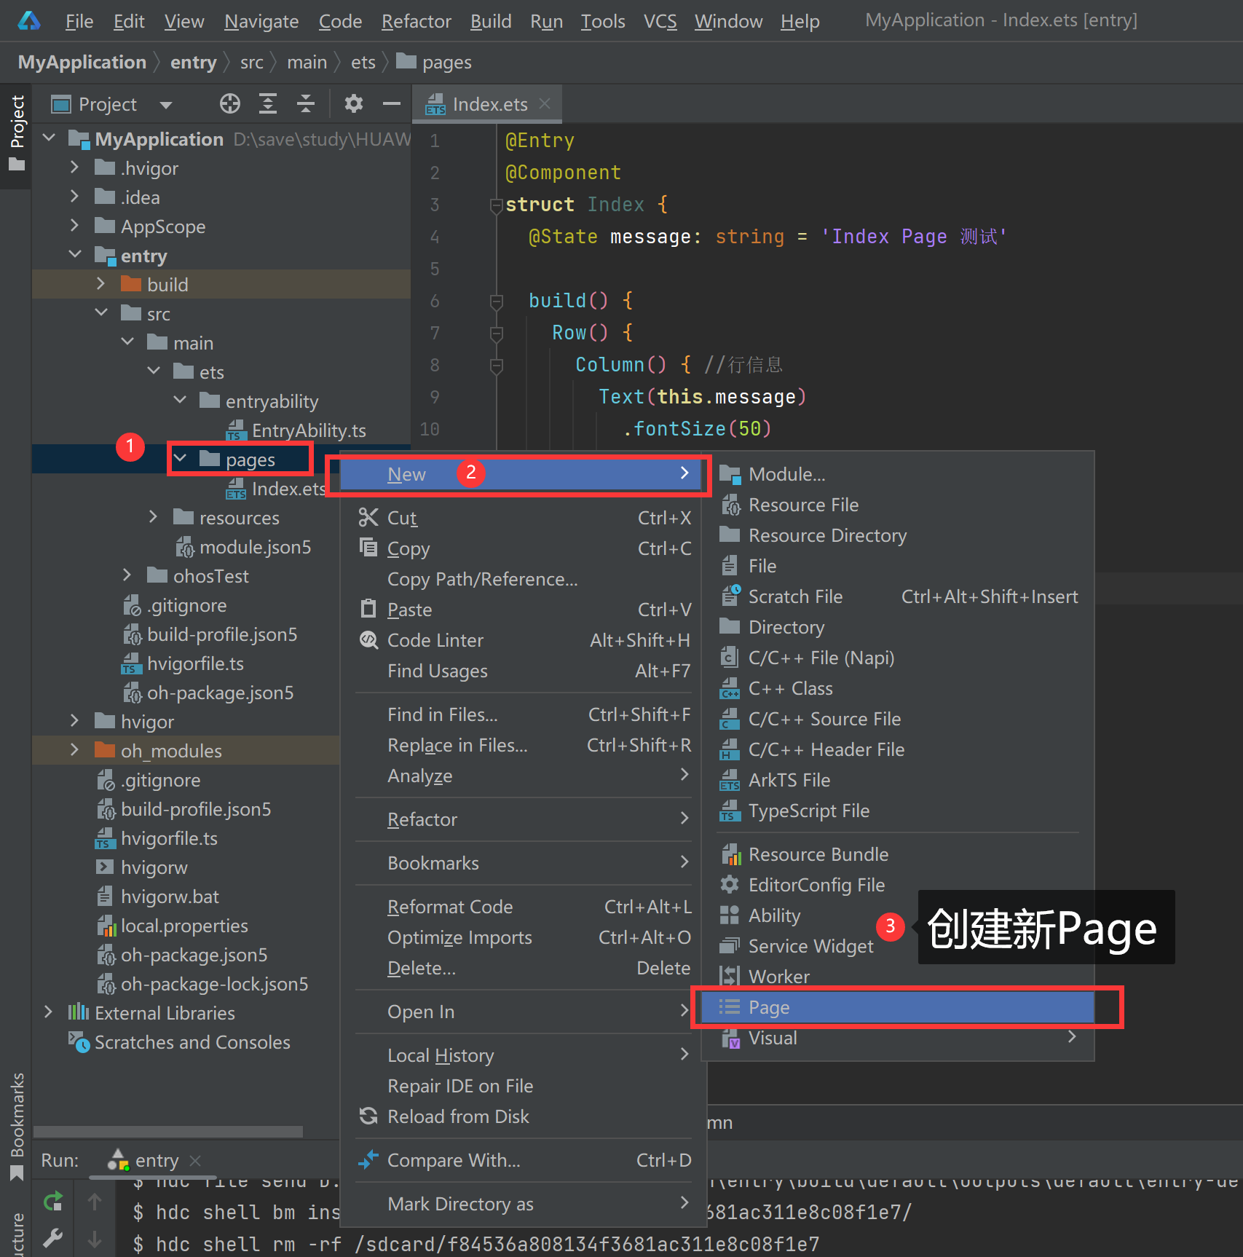
Task: Open the Project view dropdown arrow
Action: (166, 105)
